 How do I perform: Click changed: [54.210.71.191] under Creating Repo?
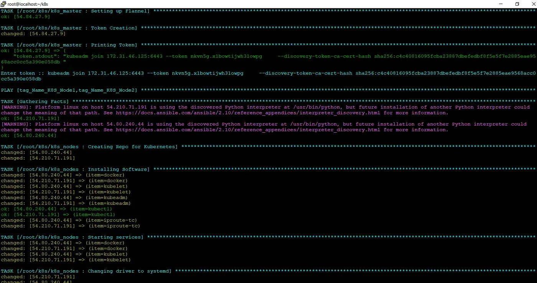(x=38, y=158)
